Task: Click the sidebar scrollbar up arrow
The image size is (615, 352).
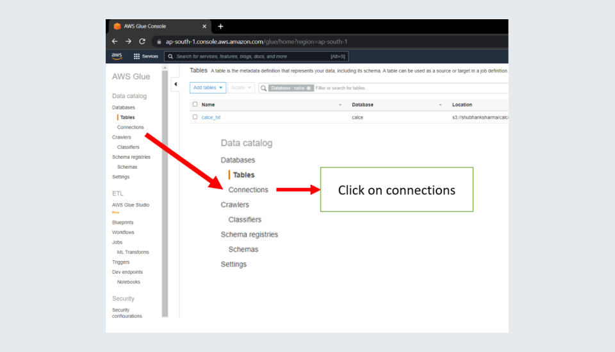Action: (x=165, y=68)
